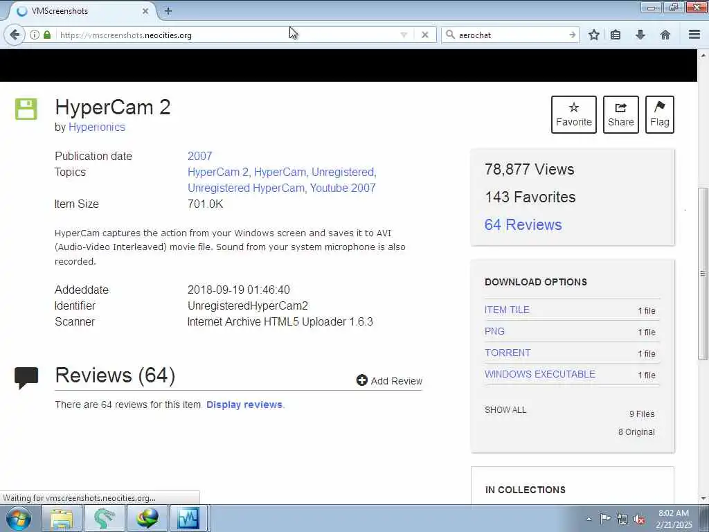709x532 pixels.
Task: Download the TORRENT option
Action: 508,353
